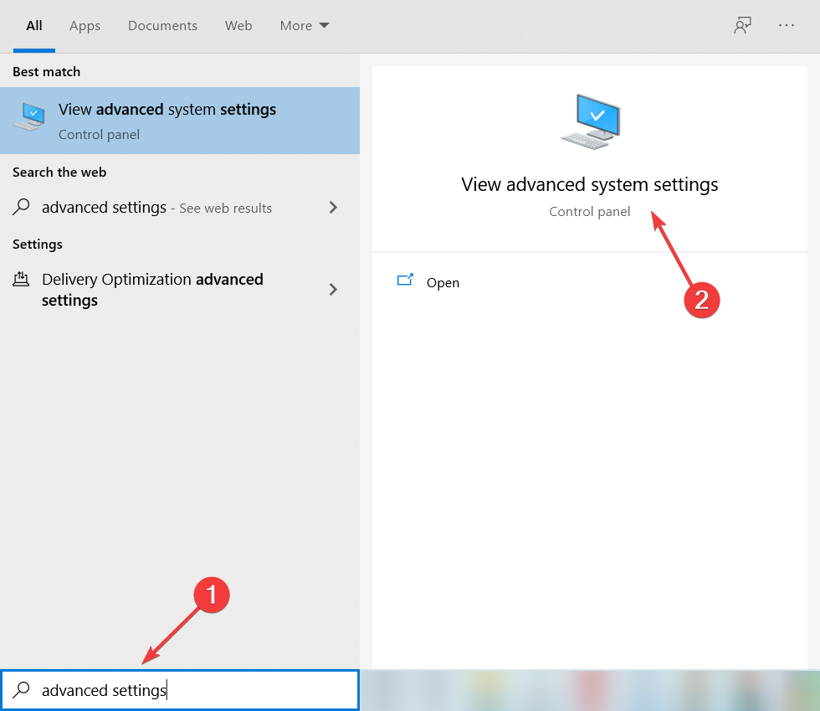Click the Open launch icon
Viewport: 820px width, 711px height.
405,280
